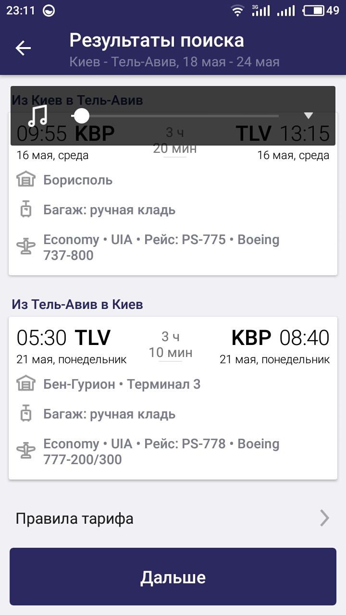Tap the music note volume icon
Image resolution: width=346 pixels, height=615 pixels.
[x=37, y=116]
